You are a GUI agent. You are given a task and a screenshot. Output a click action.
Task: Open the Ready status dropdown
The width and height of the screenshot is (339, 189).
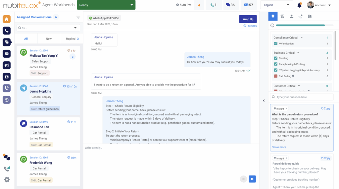pos(106,5)
